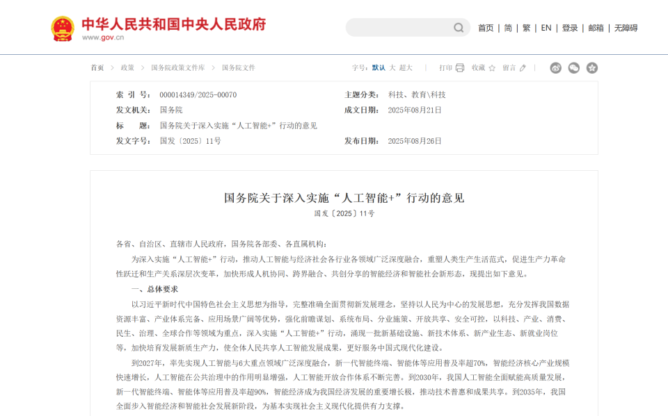Click the pencil comment icon

coord(523,67)
